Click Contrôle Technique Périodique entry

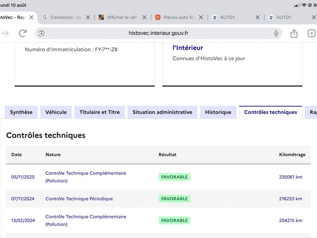click(79, 199)
